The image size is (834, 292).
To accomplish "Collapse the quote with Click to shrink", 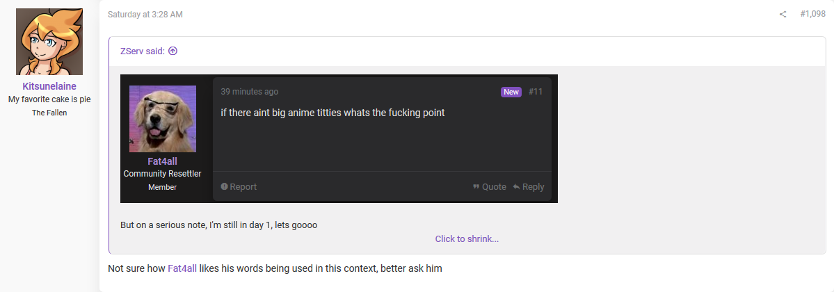I will 467,238.
